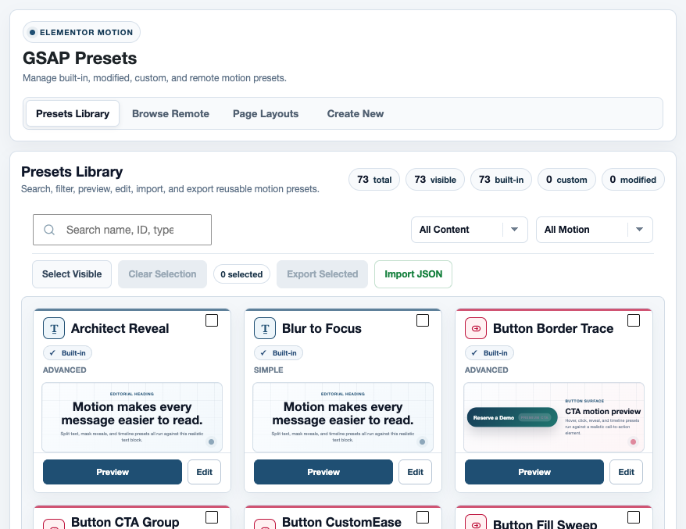The width and height of the screenshot is (686, 529).
Task: Click the Reserve a Demo sample button
Action: (513, 417)
